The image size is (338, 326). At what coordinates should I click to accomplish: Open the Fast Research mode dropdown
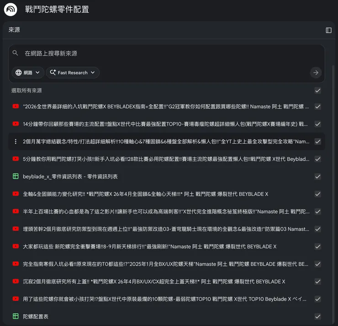click(x=73, y=73)
